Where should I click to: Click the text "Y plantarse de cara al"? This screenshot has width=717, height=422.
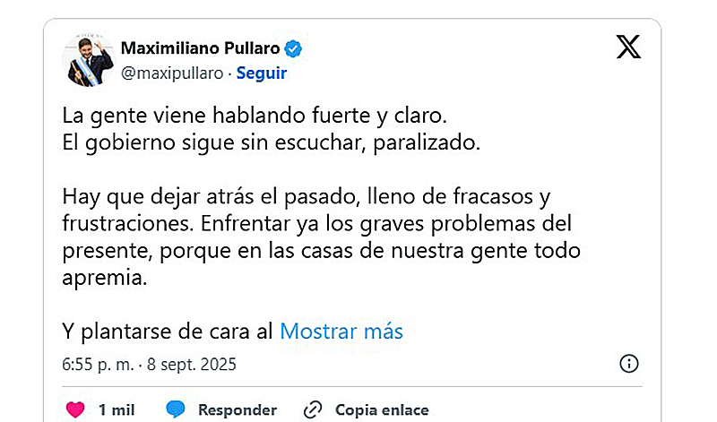pyautogui.click(x=168, y=332)
